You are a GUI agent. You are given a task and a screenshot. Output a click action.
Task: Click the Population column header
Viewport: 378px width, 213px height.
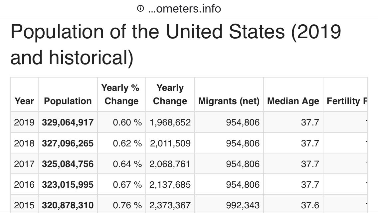point(68,101)
